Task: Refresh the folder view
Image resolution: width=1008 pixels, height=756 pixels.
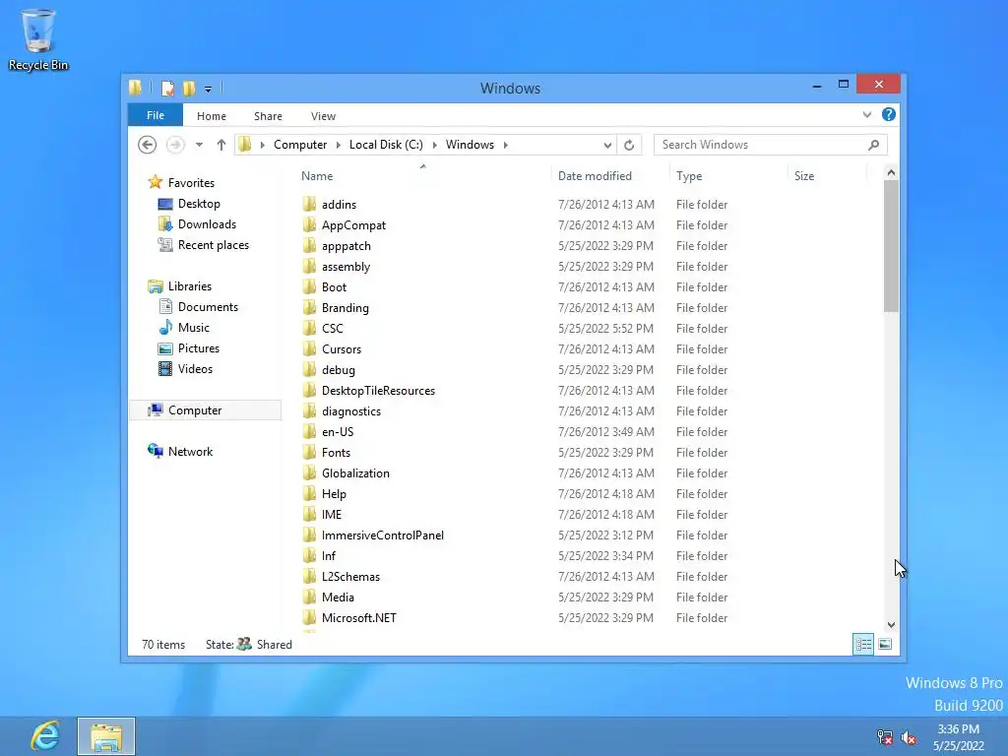Action: (x=629, y=146)
